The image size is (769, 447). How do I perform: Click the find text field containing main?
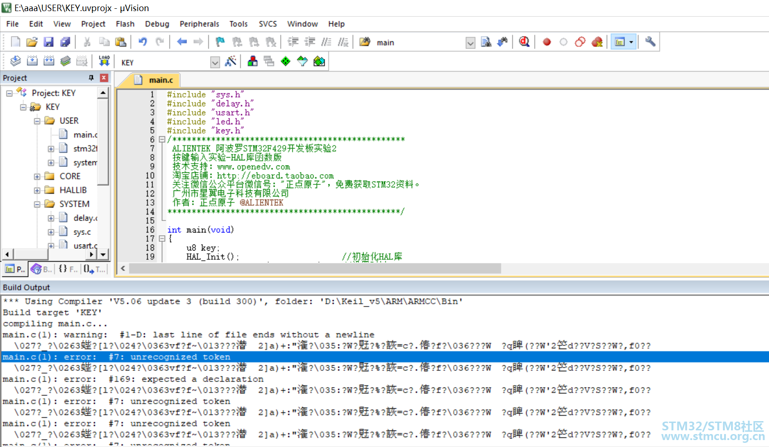(420, 43)
